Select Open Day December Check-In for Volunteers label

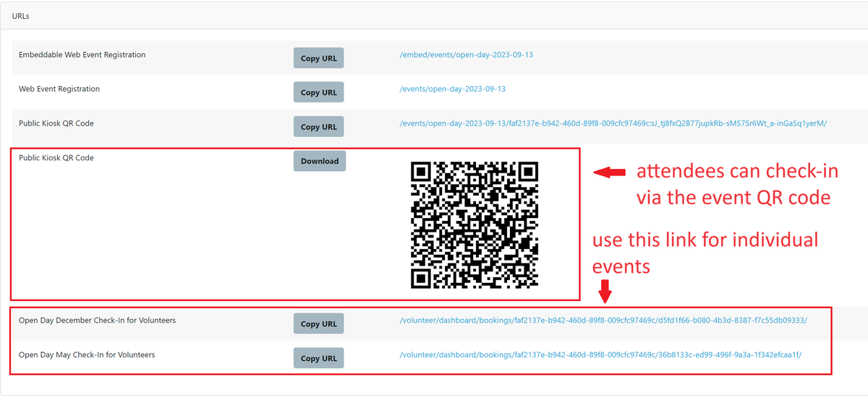click(97, 320)
